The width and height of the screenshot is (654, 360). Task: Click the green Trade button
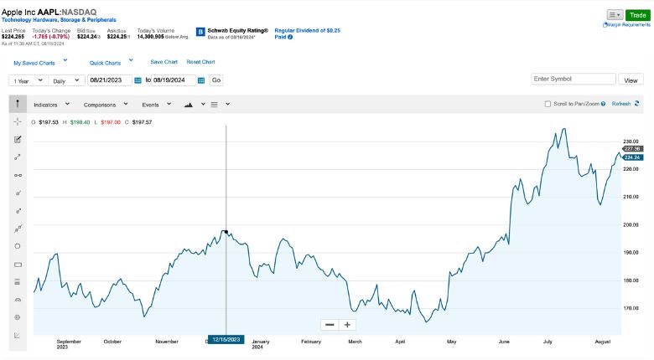coord(638,15)
